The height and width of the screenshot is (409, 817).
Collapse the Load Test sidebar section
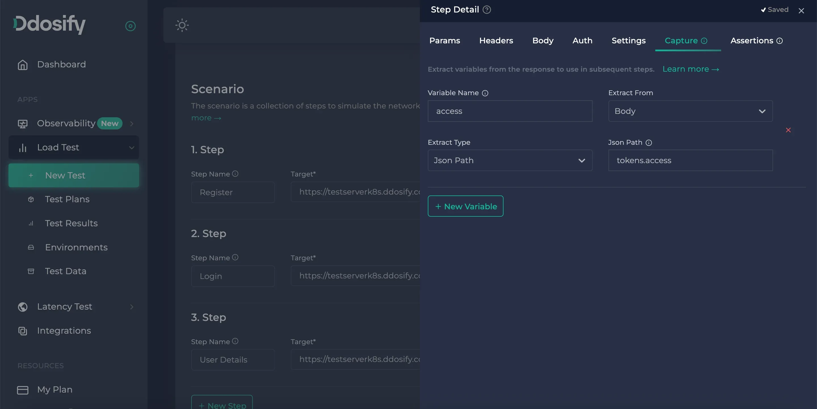[131, 148]
